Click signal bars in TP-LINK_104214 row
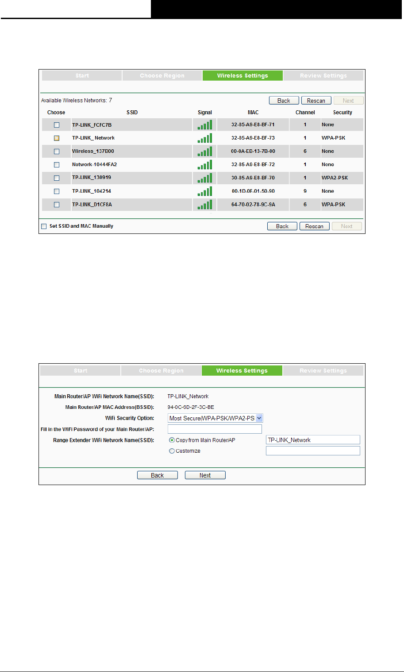 (x=205, y=191)
